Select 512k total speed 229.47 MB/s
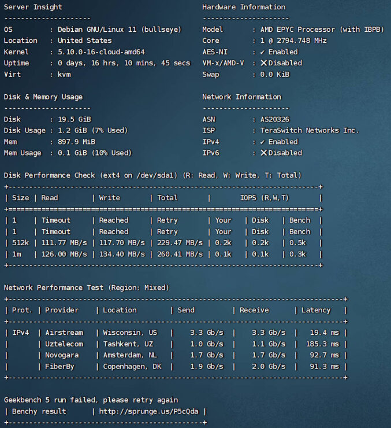 (180, 243)
